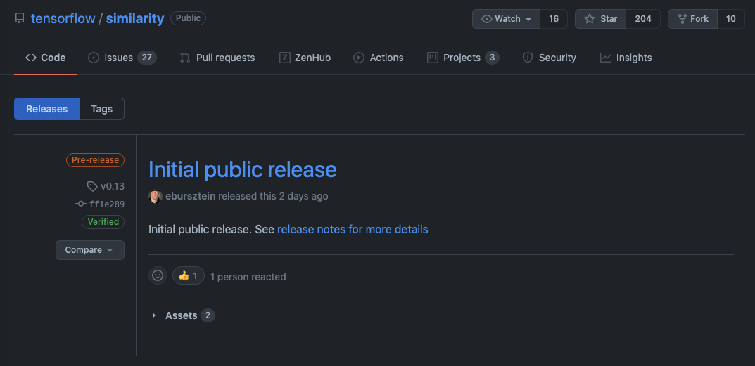Viewport: 755px width, 366px height.
Task: View the 204 stargazers count
Action: 643,19
